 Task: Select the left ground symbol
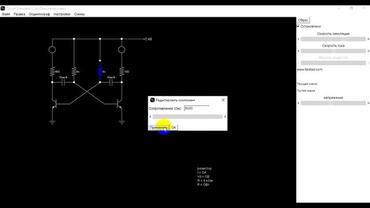(53, 122)
